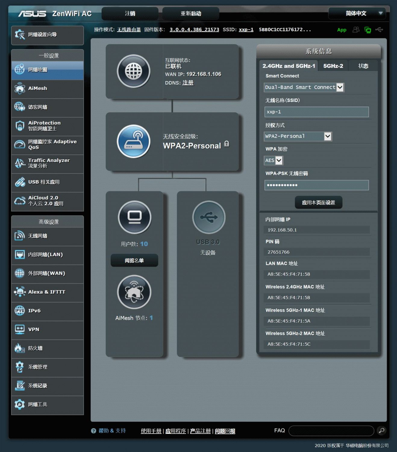Click the WPA-PSK 无线密码 password field

(x=317, y=185)
